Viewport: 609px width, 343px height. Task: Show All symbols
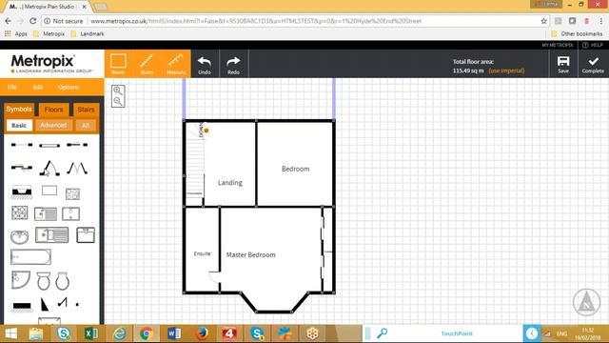pos(85,125)
